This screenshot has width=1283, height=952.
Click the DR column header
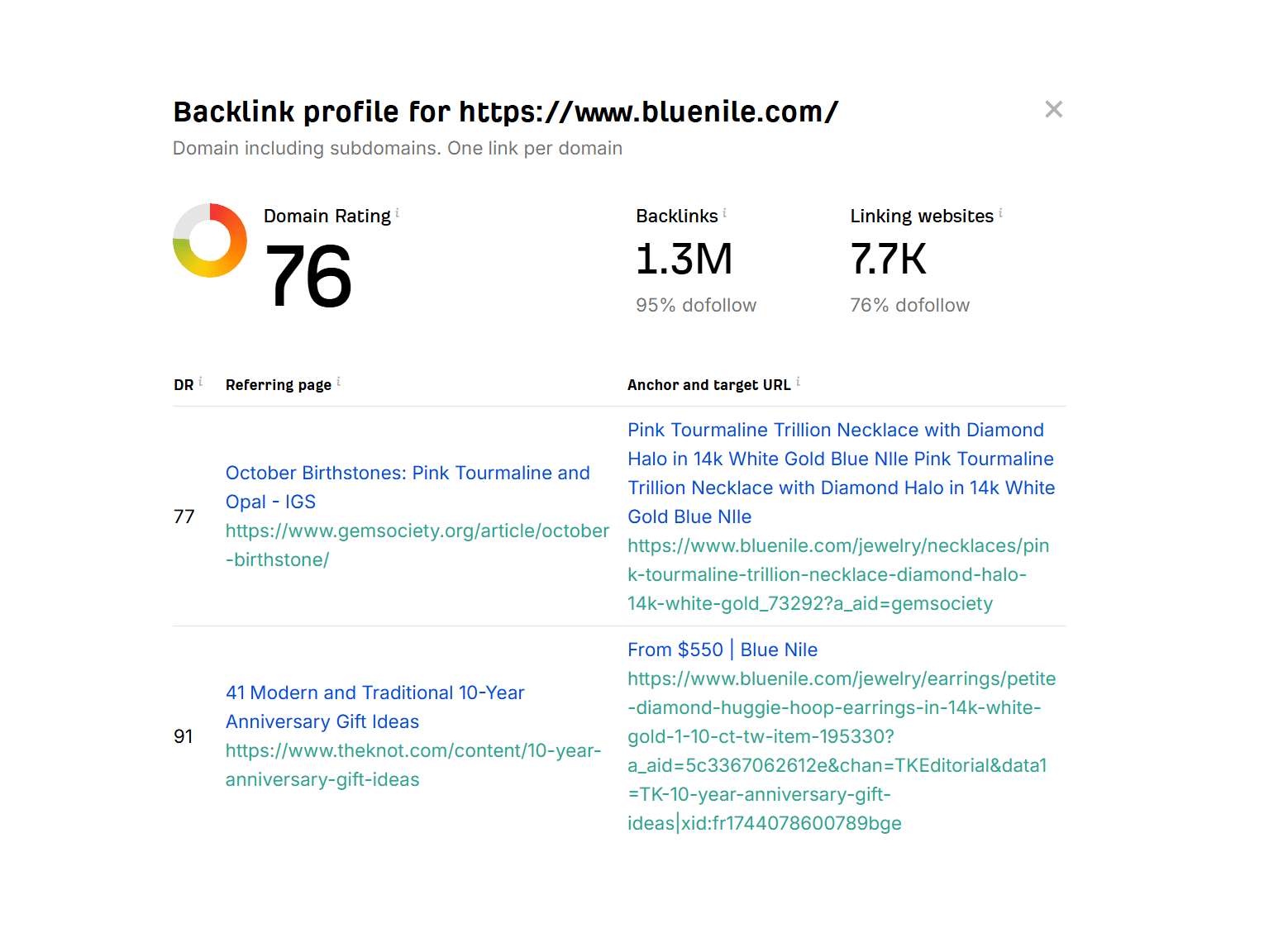coord(184,385)
